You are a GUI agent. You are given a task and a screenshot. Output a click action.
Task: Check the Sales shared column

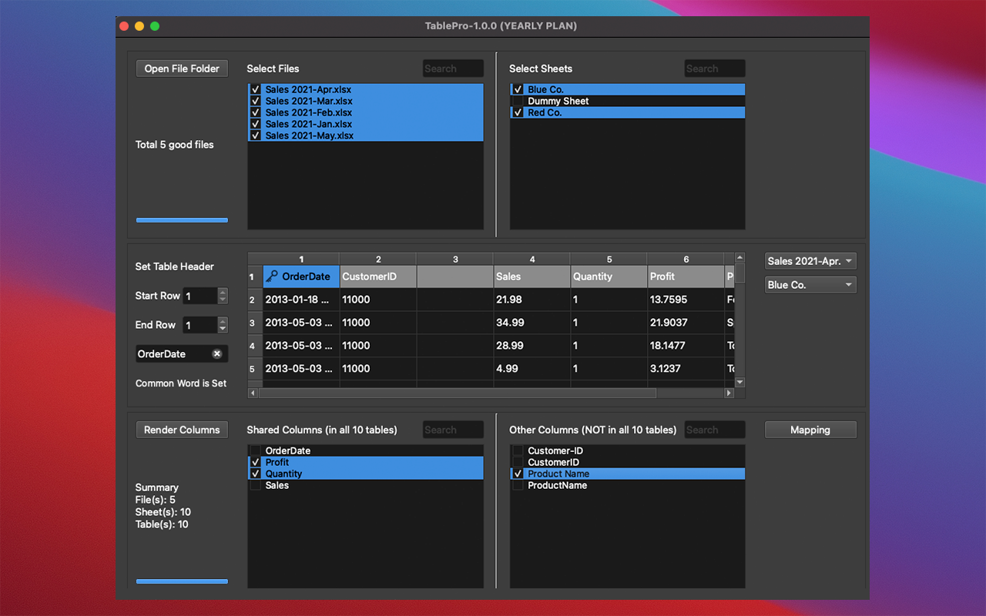click(x=256, y=485)
